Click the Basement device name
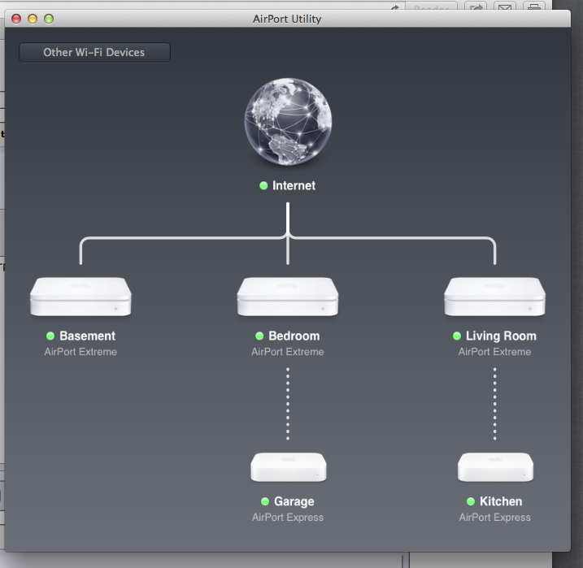This screenshot has width=583, height=568. 87,336
